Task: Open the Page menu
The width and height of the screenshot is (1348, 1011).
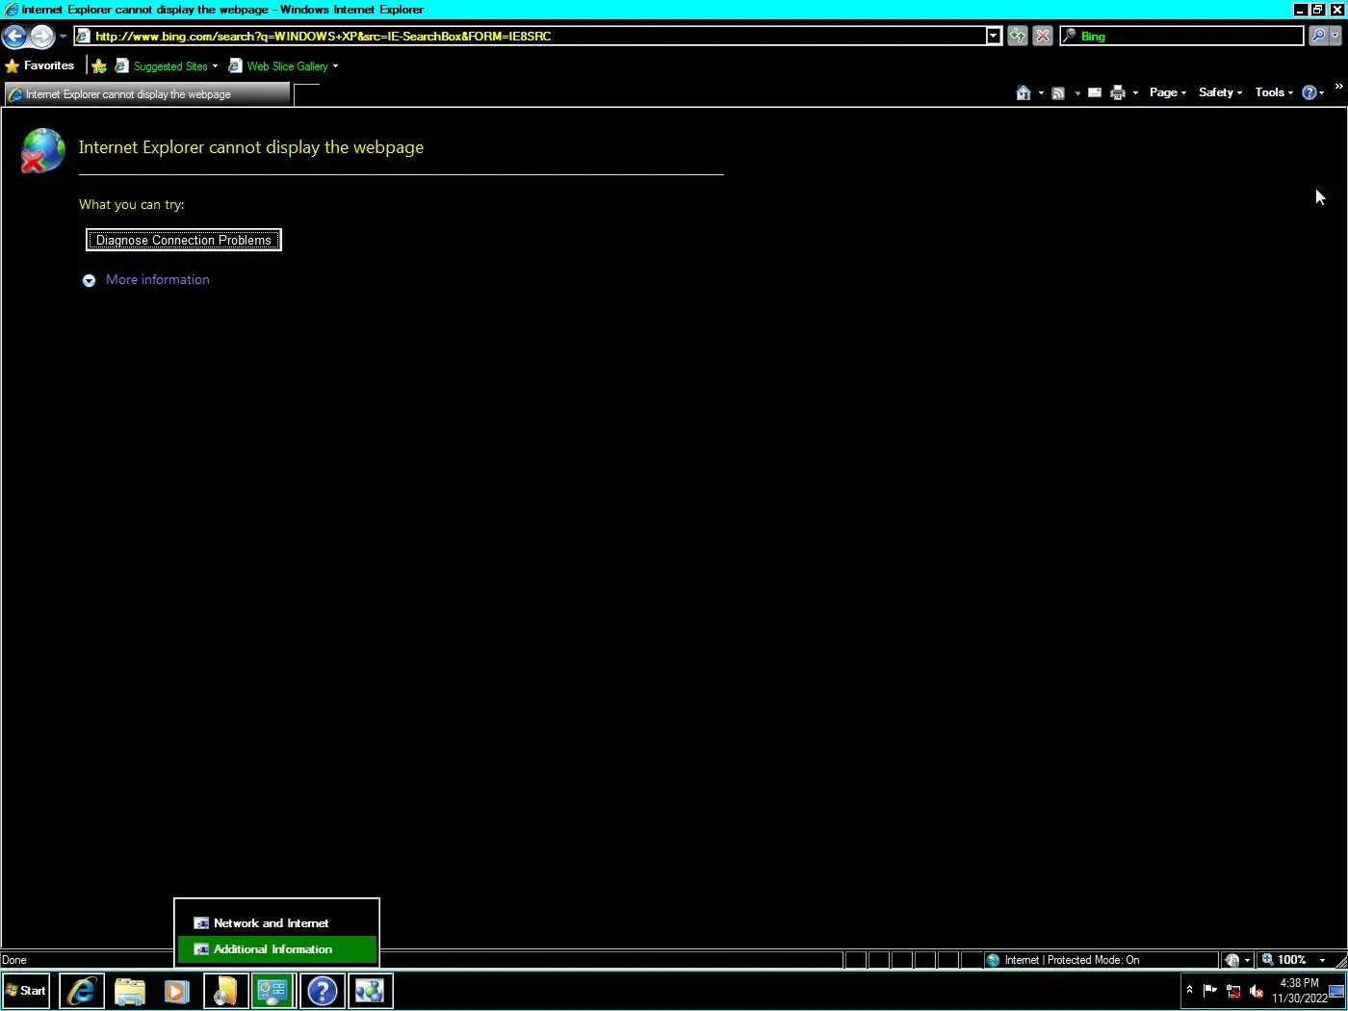Action: coord(1168,92)
